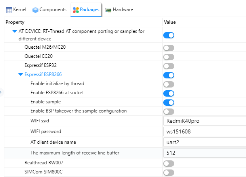Enable initialize by thread switch
The image size is (246, 177).
click(169, 84)
